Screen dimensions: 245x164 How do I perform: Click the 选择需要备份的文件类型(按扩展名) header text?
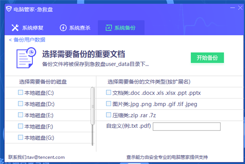click(x=149, y=82)
